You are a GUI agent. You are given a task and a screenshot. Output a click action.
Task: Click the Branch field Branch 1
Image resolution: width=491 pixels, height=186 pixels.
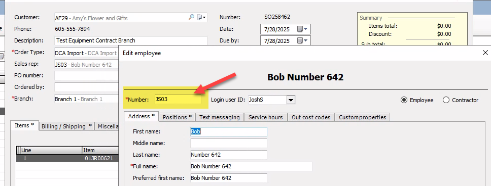(x=86, y=99)
